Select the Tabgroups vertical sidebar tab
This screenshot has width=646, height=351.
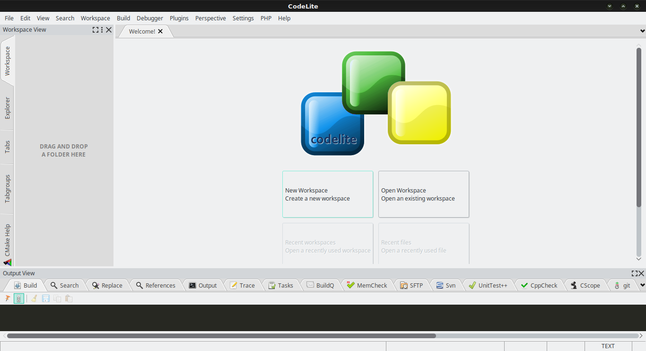click(8, 189)
